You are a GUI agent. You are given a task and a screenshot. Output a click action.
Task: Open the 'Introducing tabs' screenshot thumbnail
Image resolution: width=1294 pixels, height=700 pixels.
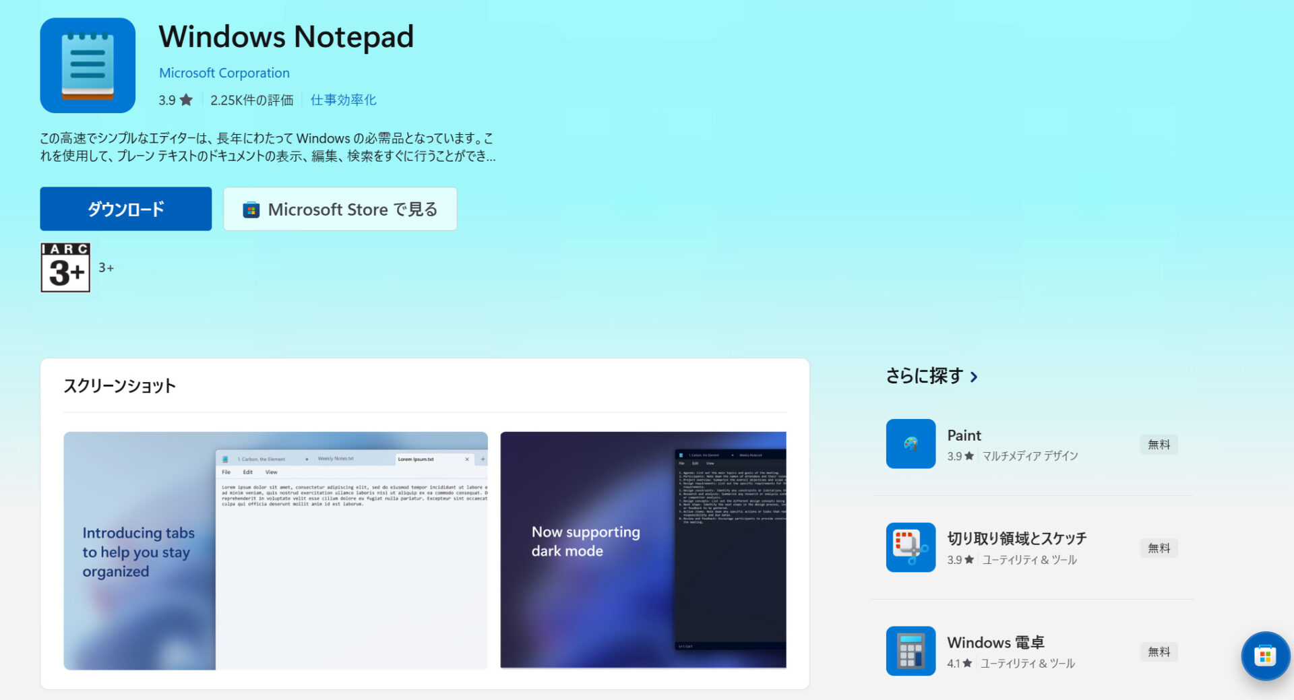pos(275,550)
